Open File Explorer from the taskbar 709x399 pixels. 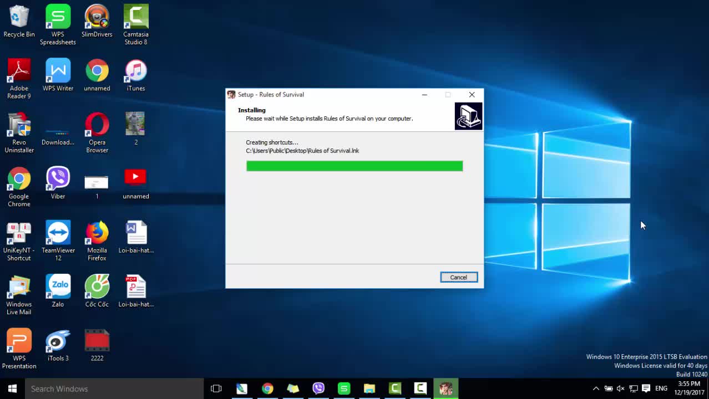[369, 388]
